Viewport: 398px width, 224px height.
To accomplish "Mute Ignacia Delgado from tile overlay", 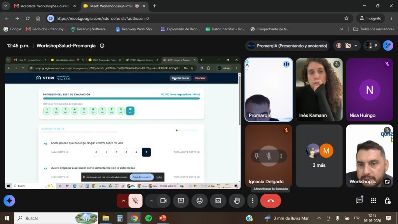I will tap(269, 156).
